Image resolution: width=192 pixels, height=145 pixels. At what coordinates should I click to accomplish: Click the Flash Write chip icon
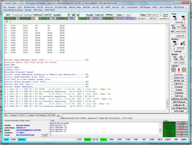coord(183,18)
